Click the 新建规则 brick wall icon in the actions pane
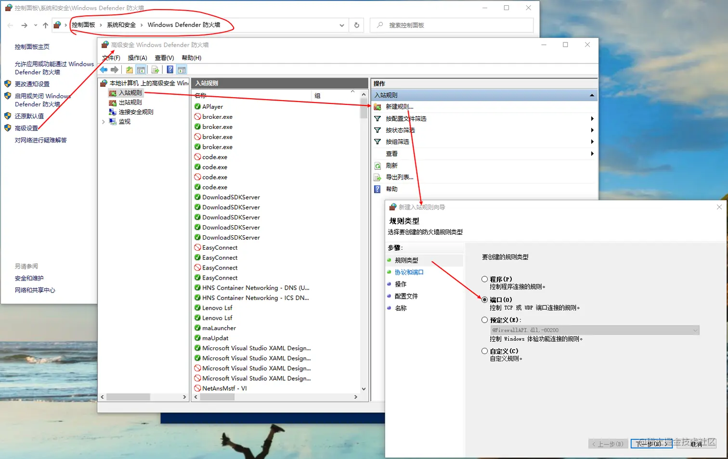Image resolution: width=728 pixels, height=459 pixels. [377, 107]
